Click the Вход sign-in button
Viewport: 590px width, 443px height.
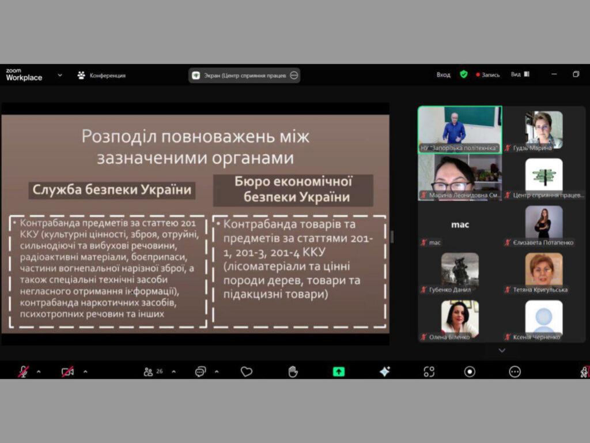click(x=443, y=75)
